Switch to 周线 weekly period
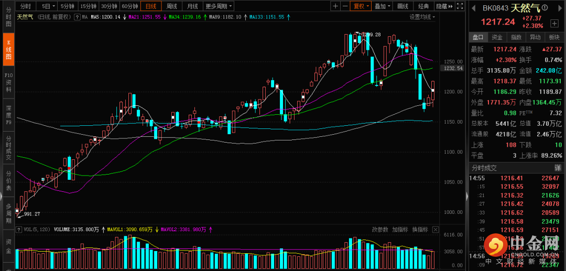 tap(171, 6)
